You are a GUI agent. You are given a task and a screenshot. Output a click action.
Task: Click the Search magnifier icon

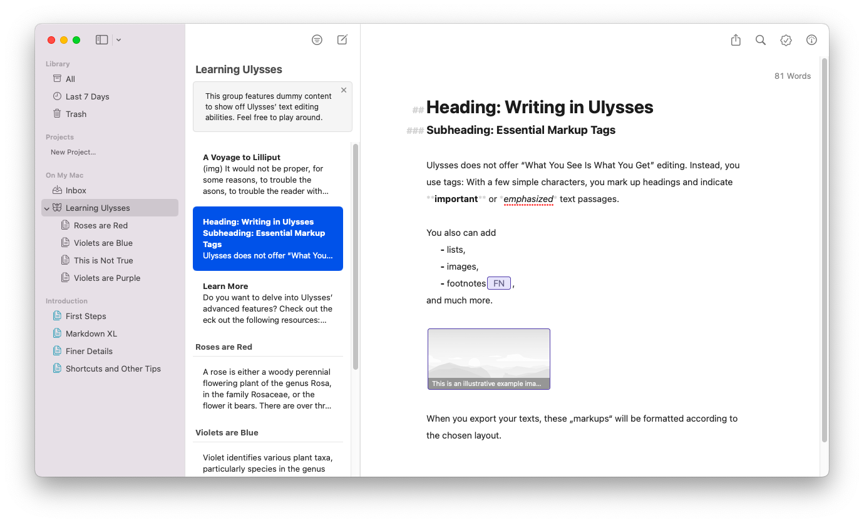761,40
